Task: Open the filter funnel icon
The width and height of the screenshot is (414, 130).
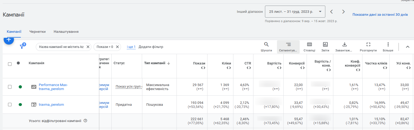Action: tap(22, 47)
